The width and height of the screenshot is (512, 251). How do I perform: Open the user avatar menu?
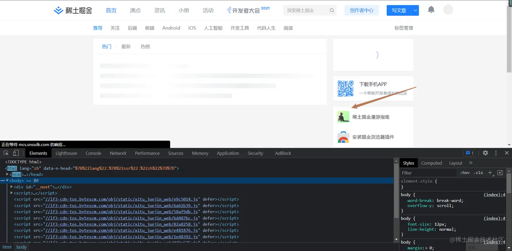[448, 10]
